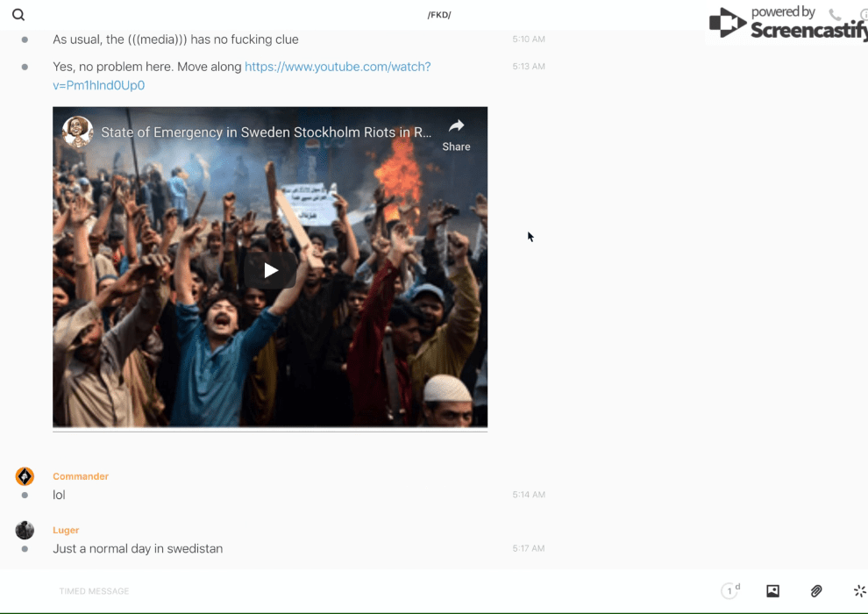
Task: Click Commander's orange avatar icon
Action: (x=25, y=476)
